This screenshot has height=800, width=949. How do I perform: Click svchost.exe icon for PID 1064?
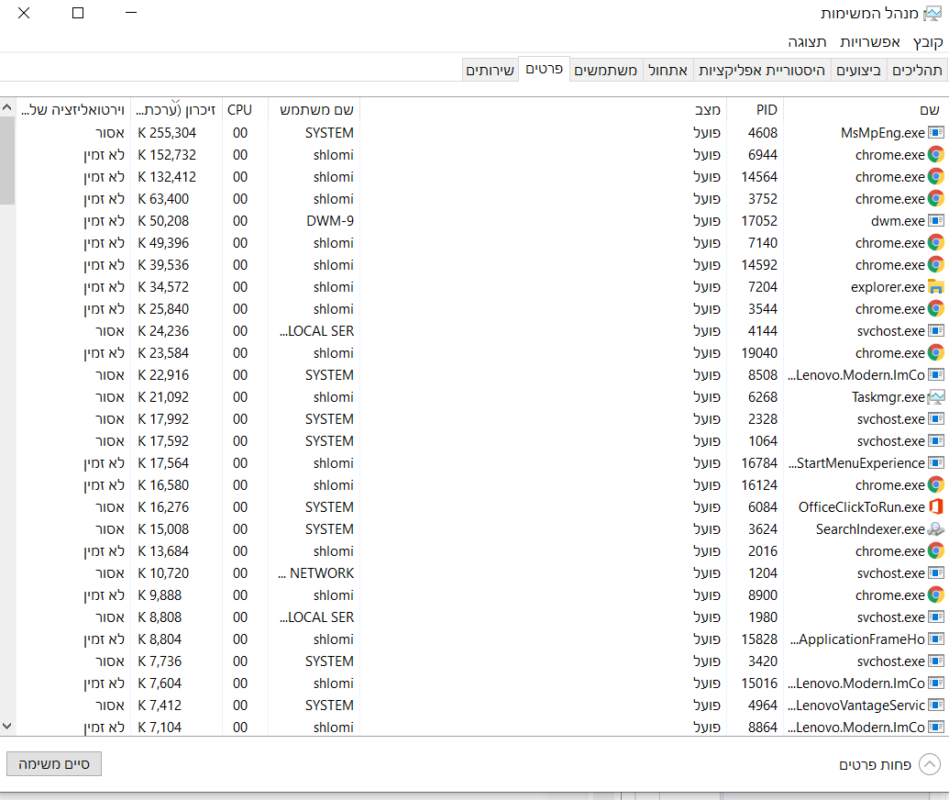click(x=935, y=441)
